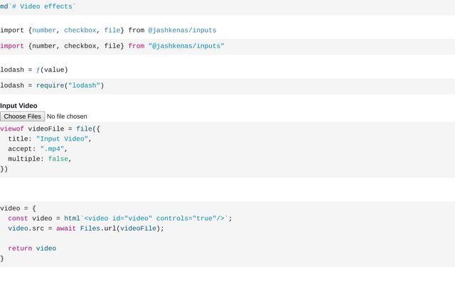The height and width of the screenshot is (284, 455).
Task: Open the @jashkenas/inputs notebook link
Action: click(182, 30)
